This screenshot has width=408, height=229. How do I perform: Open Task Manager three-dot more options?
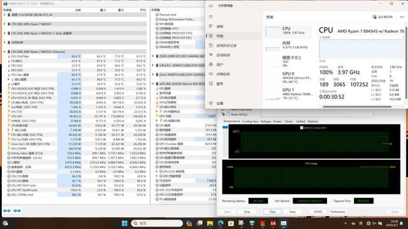click(402, 17)
